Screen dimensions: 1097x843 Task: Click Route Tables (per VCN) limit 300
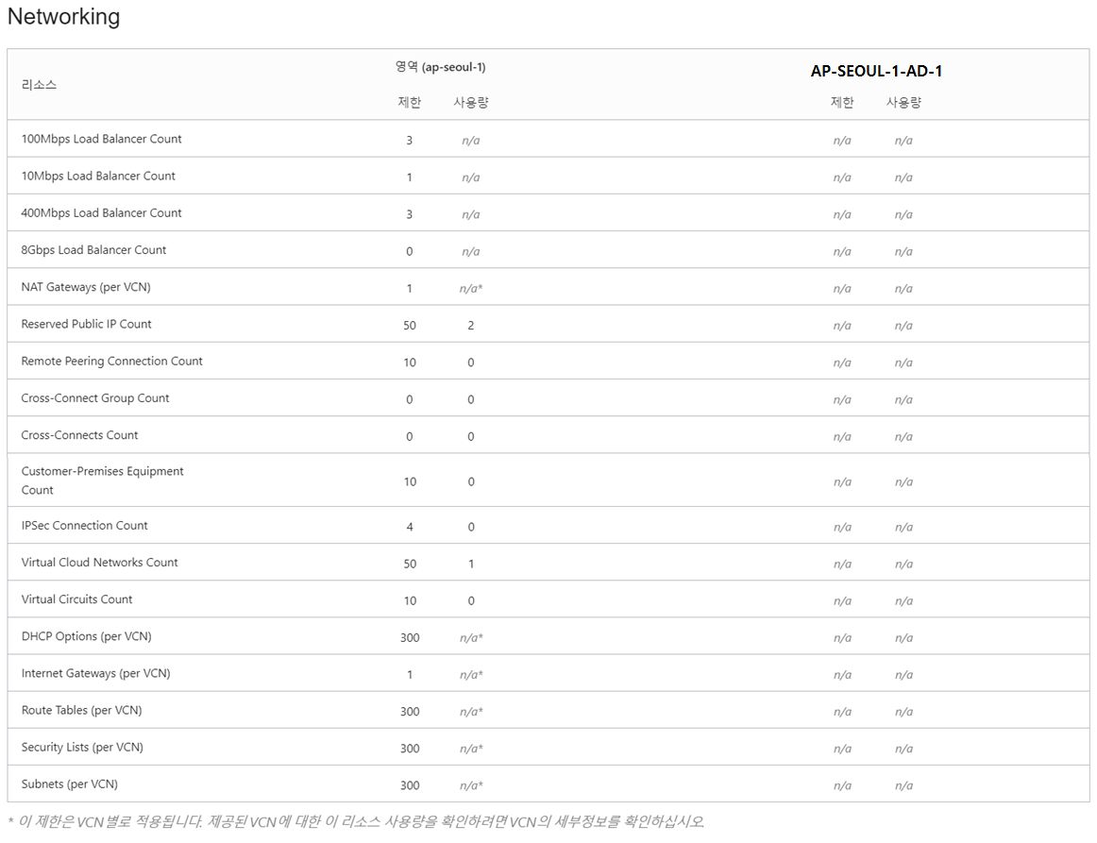tap(410, 712)
